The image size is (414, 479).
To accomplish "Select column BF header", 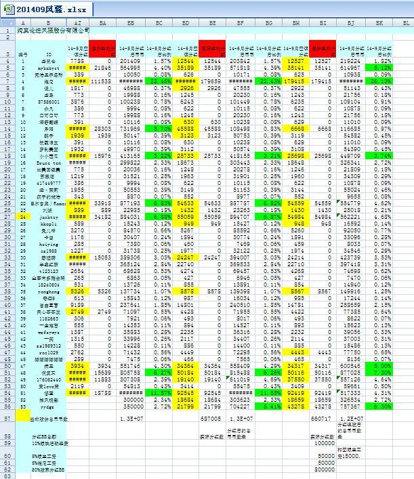I will [241, 23].
